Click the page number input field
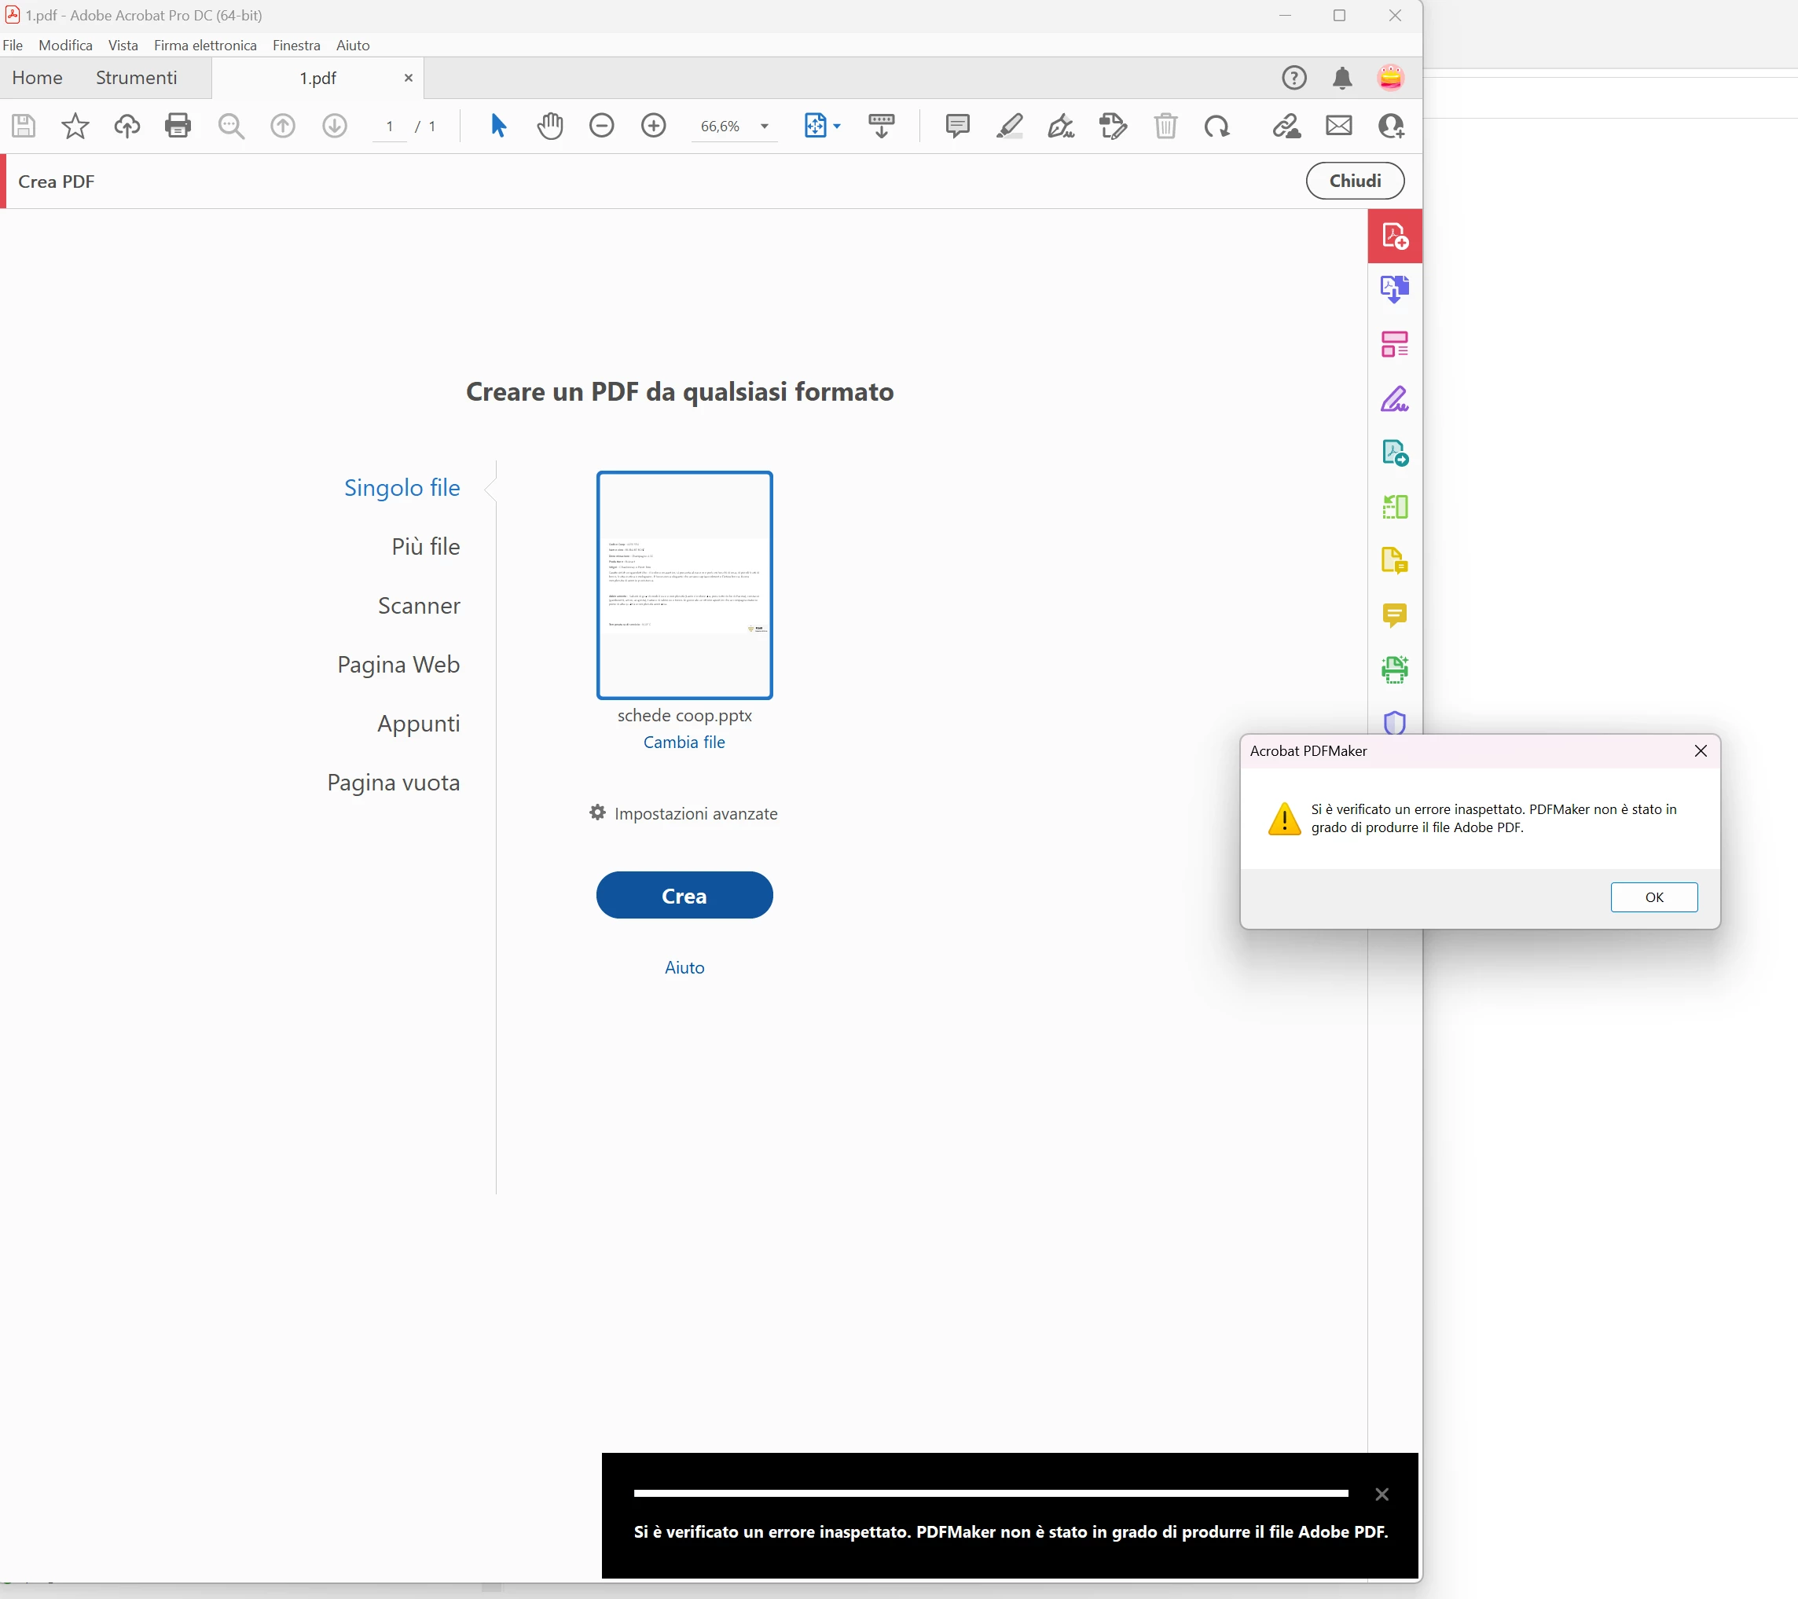The height and width of the screenshot is (1599, 1798). (390, 126)
